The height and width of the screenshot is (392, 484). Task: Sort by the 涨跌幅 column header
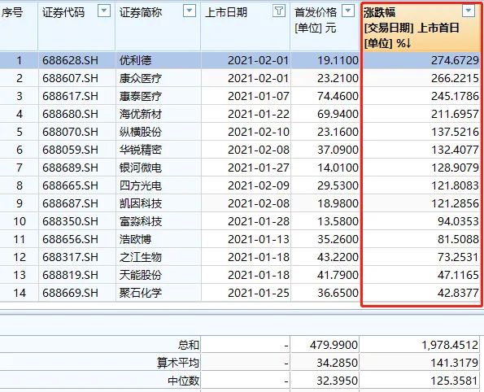[x=379, y=12]
